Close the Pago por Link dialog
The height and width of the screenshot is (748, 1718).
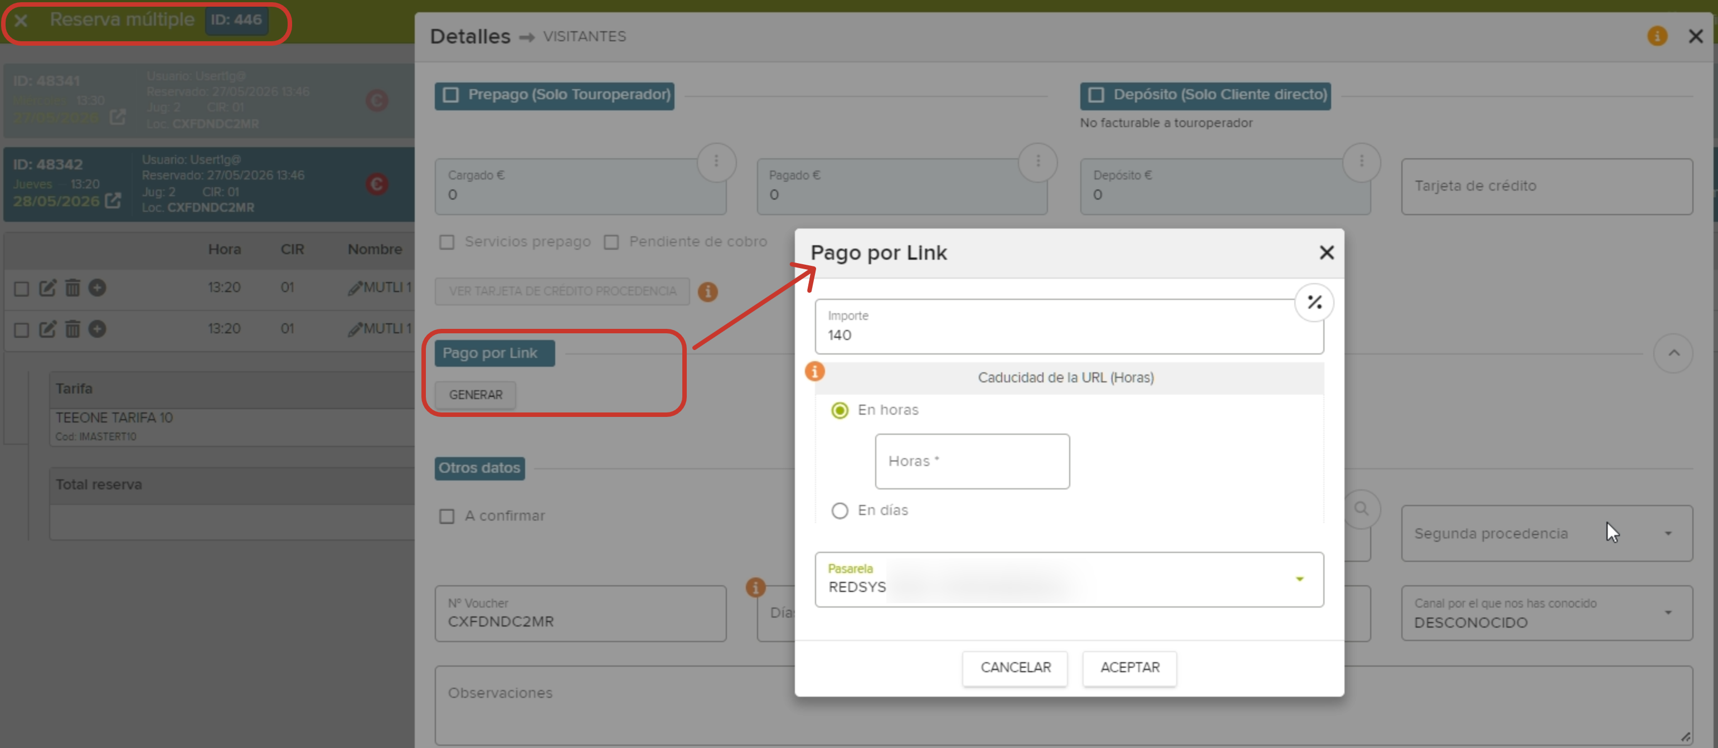pos(1327,252)
